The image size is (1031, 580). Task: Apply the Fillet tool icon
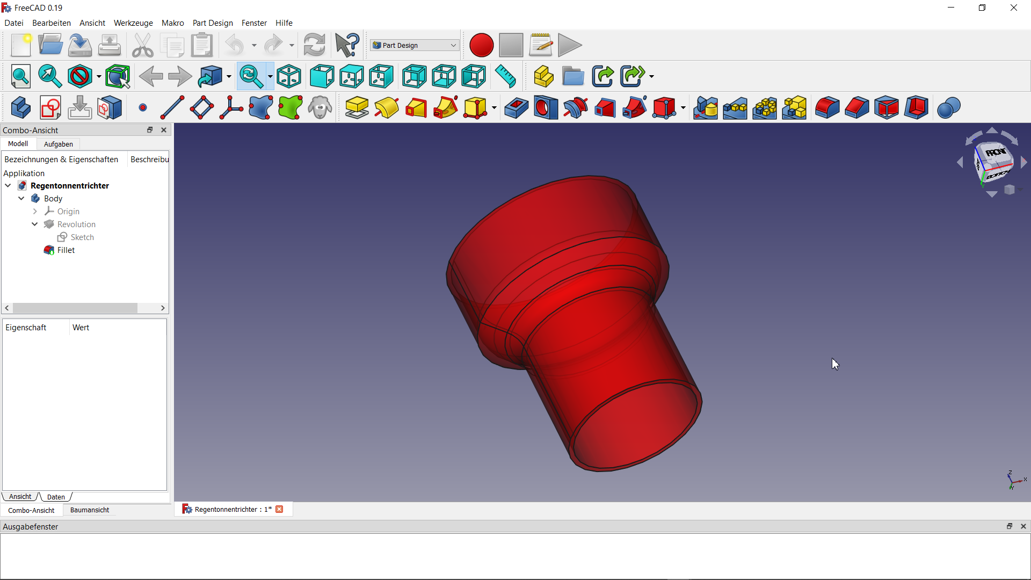(827, 107)
